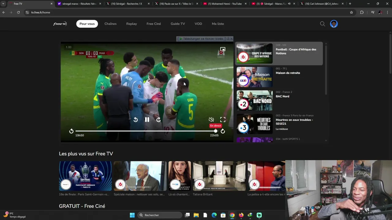Pause the live video playback
This screenshot has width=392, height=220.
click(147, 120)
